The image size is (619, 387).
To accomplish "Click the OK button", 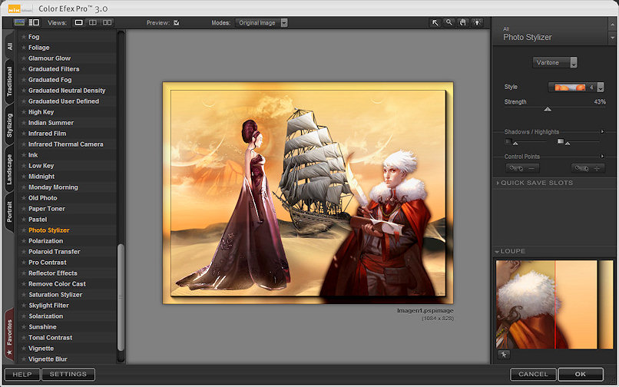I will click(x=580, y=374).
